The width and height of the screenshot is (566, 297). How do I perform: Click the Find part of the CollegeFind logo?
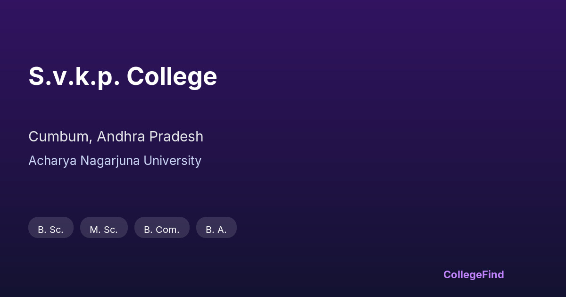tap(493, 274)
